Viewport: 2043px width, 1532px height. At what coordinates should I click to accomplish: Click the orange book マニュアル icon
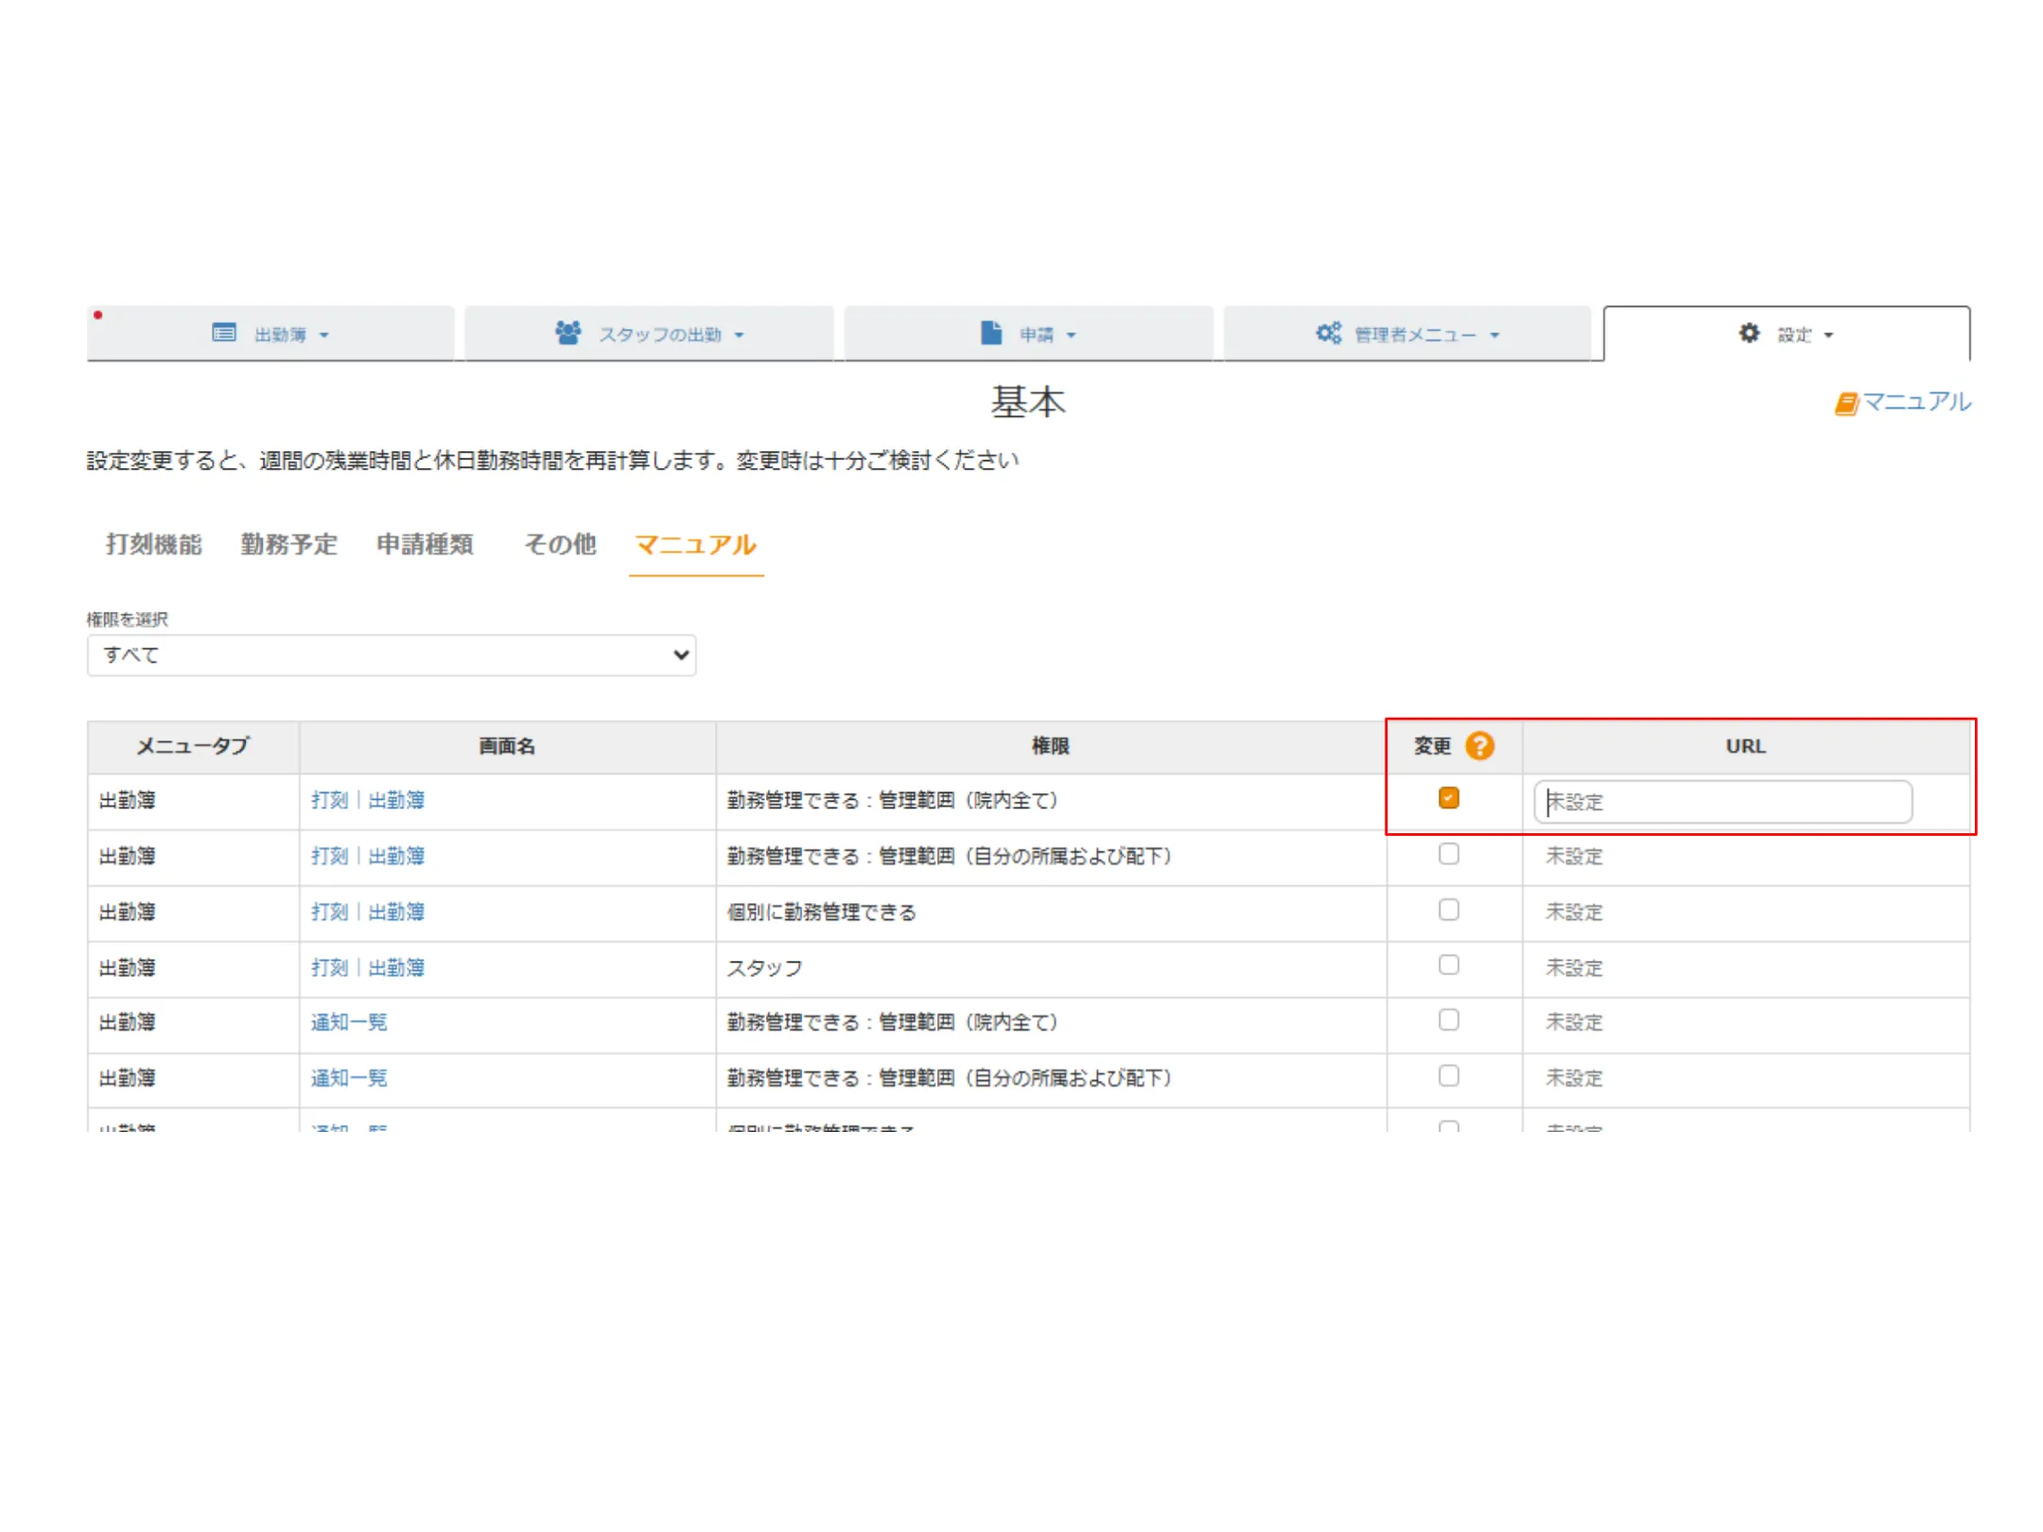pos(1845,404)
